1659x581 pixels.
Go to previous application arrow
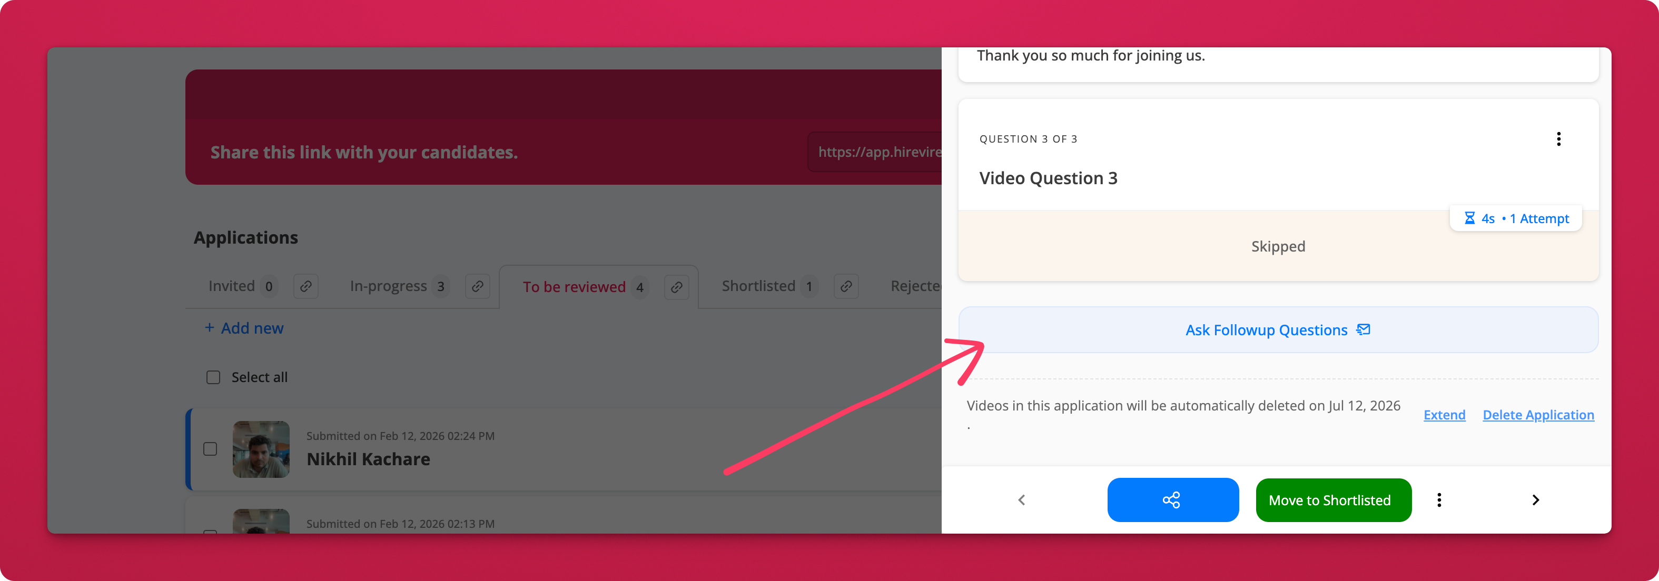pyautogui.click(x=1021, y=500)
